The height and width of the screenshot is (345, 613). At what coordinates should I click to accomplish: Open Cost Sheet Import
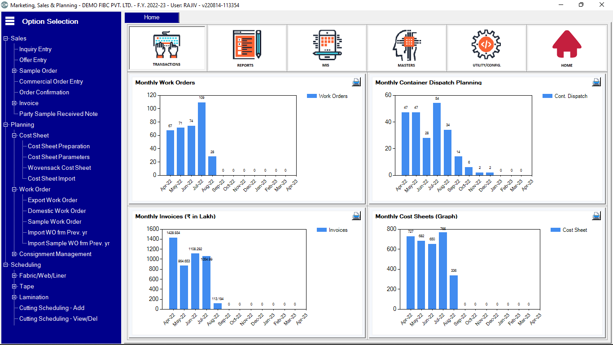pyautogui.click(x=52, y=179)
